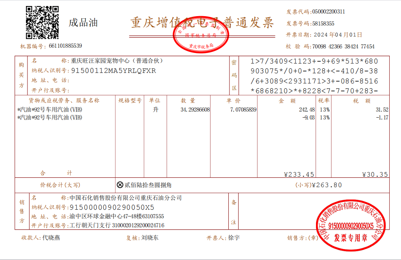Select the invoice code 050002200311

pos(328,12)
